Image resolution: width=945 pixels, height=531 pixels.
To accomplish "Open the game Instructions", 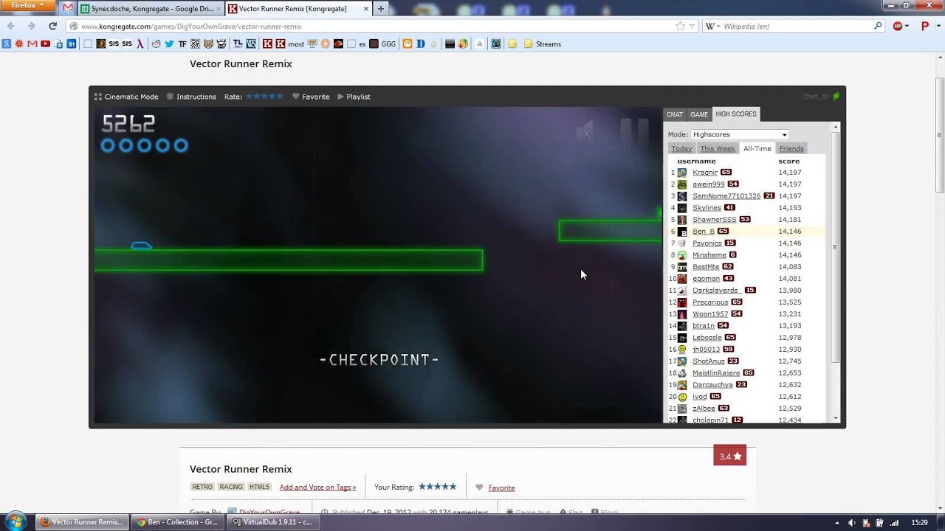I will 191,97.
